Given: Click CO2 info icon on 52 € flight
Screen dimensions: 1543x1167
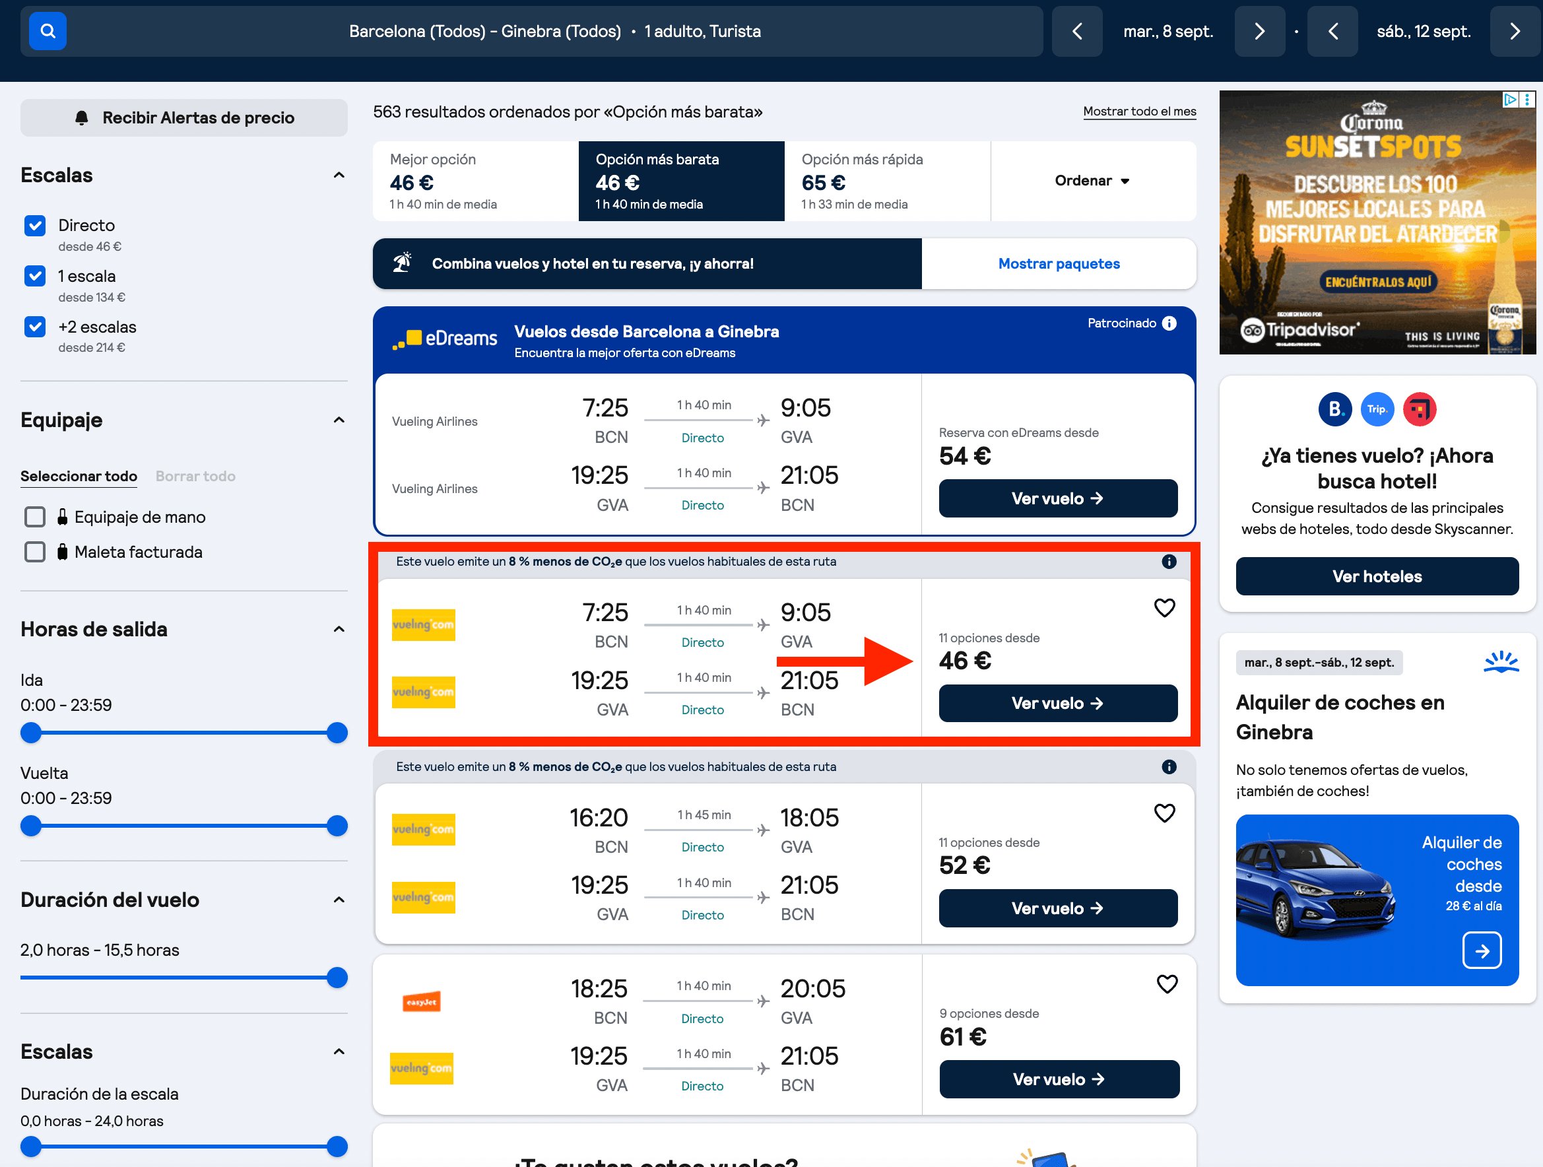Looking at the screenshot, I should 1169,766.
